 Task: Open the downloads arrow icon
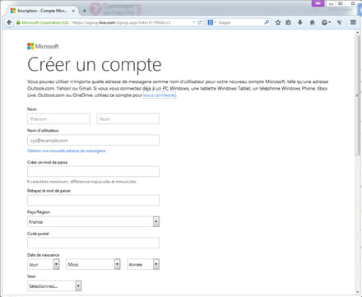point(300,22)
